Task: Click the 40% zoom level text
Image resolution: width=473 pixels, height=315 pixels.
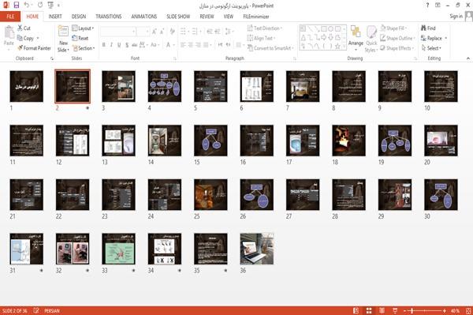Action: [x=455, y=310]
